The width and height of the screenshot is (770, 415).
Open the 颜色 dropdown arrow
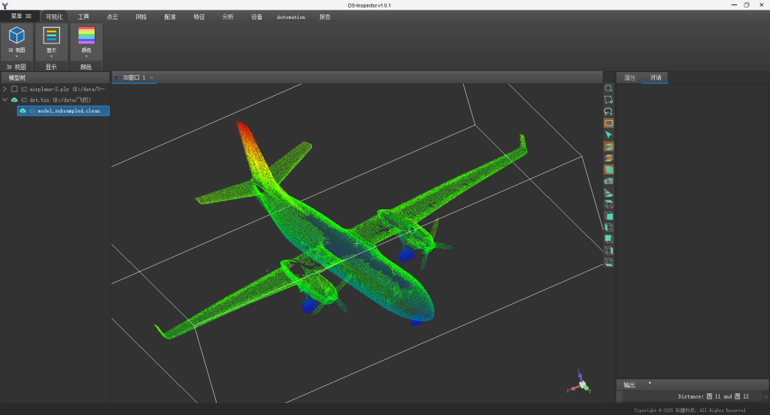(x=86, y=56)
